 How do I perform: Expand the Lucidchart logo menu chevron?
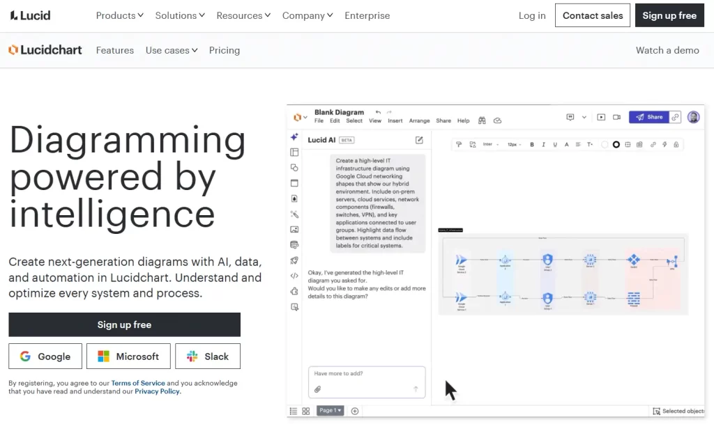coord(305,117)
